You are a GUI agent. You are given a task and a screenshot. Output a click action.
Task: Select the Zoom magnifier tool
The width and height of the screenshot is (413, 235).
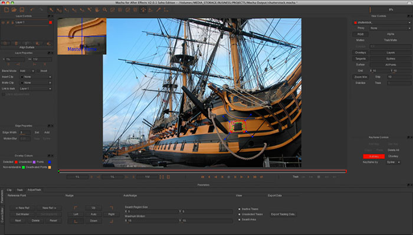(105, 10)
